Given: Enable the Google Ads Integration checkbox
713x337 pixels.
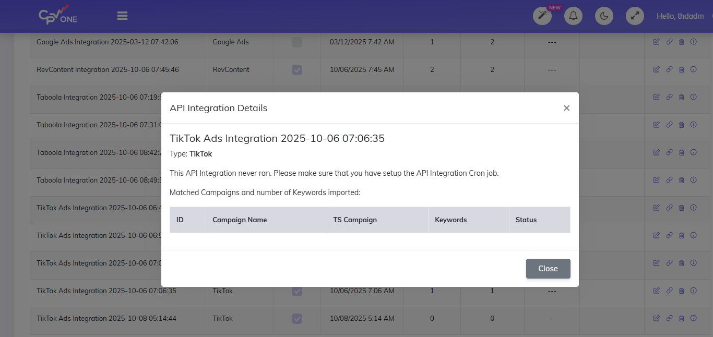Looking at the screenshot, I should (x=296, y=42).
